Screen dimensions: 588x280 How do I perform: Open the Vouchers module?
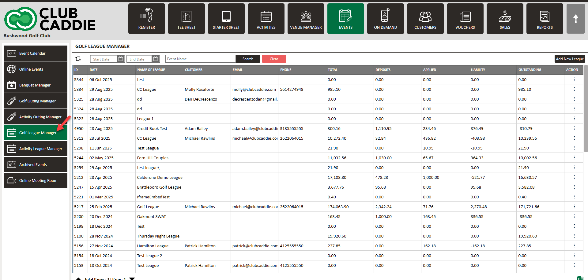tap(465, 19)
